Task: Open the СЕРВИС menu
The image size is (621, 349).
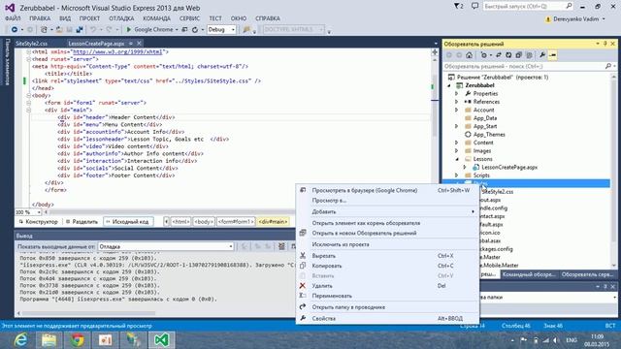Action: point(189,18)
